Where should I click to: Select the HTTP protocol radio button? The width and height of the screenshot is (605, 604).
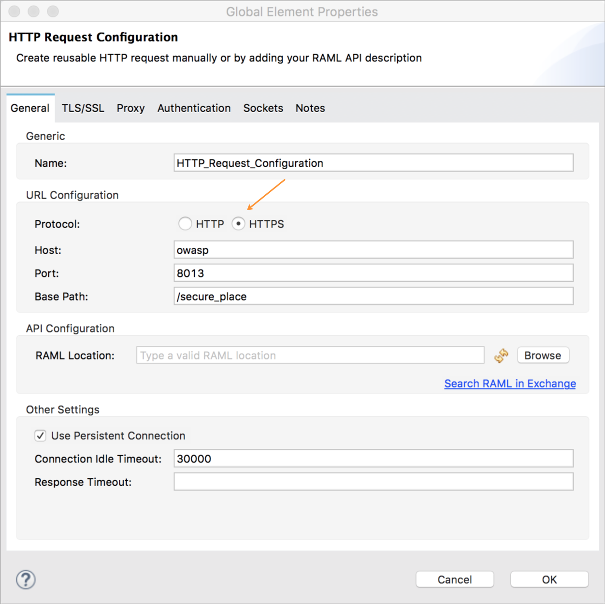pos(185,224)
